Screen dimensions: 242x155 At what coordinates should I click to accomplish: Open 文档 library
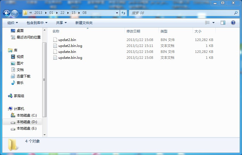20,70
